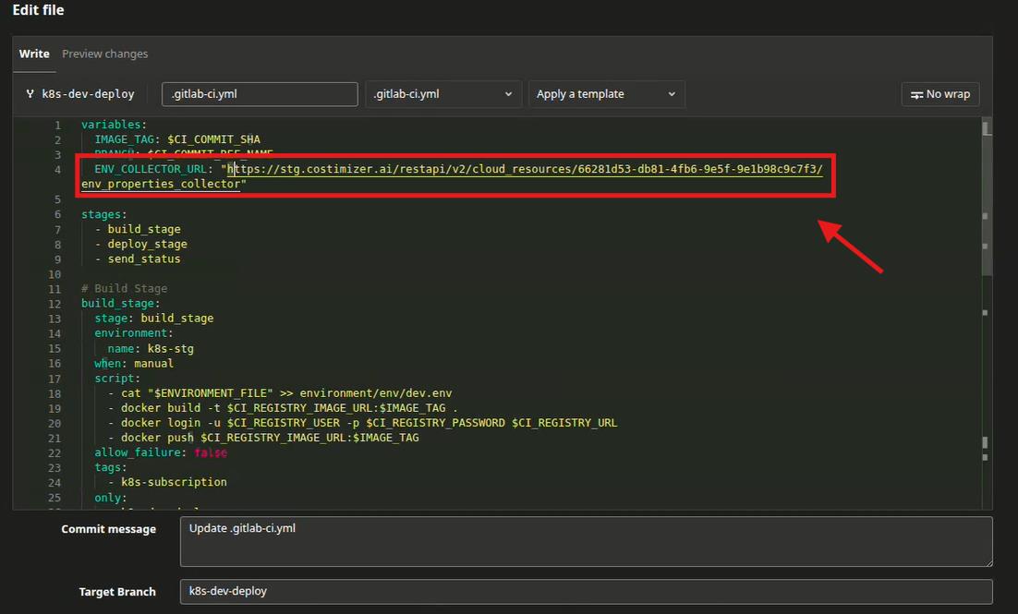The width and height of the screenshot is (1018, 614).
Task: Toggle the No wrap button
Action: point(940,94)
